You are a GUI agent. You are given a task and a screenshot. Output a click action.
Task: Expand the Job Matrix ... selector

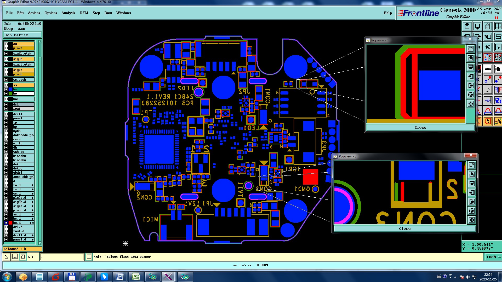(x=22, y=35)
